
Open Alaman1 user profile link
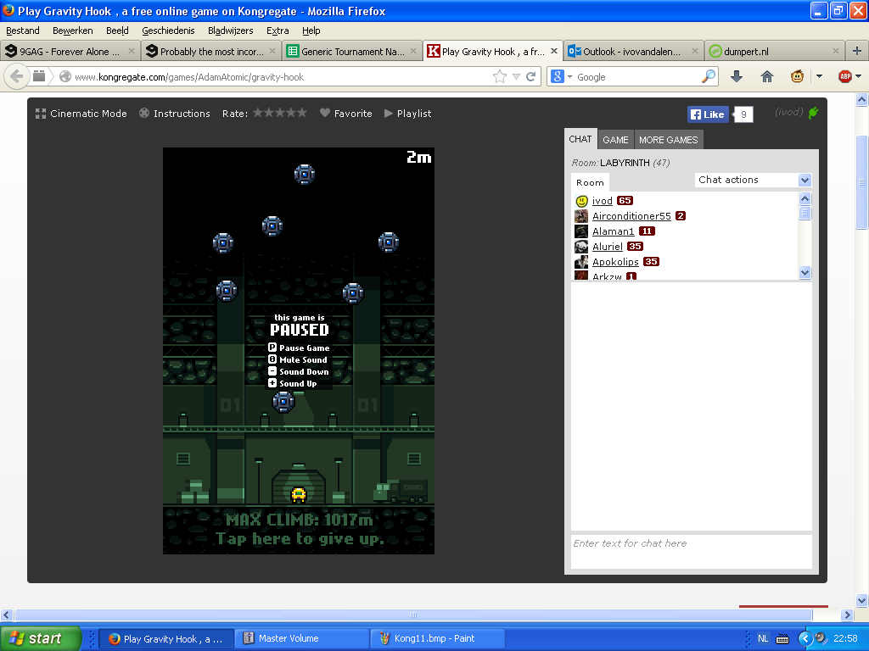click(x=613, y=231)
